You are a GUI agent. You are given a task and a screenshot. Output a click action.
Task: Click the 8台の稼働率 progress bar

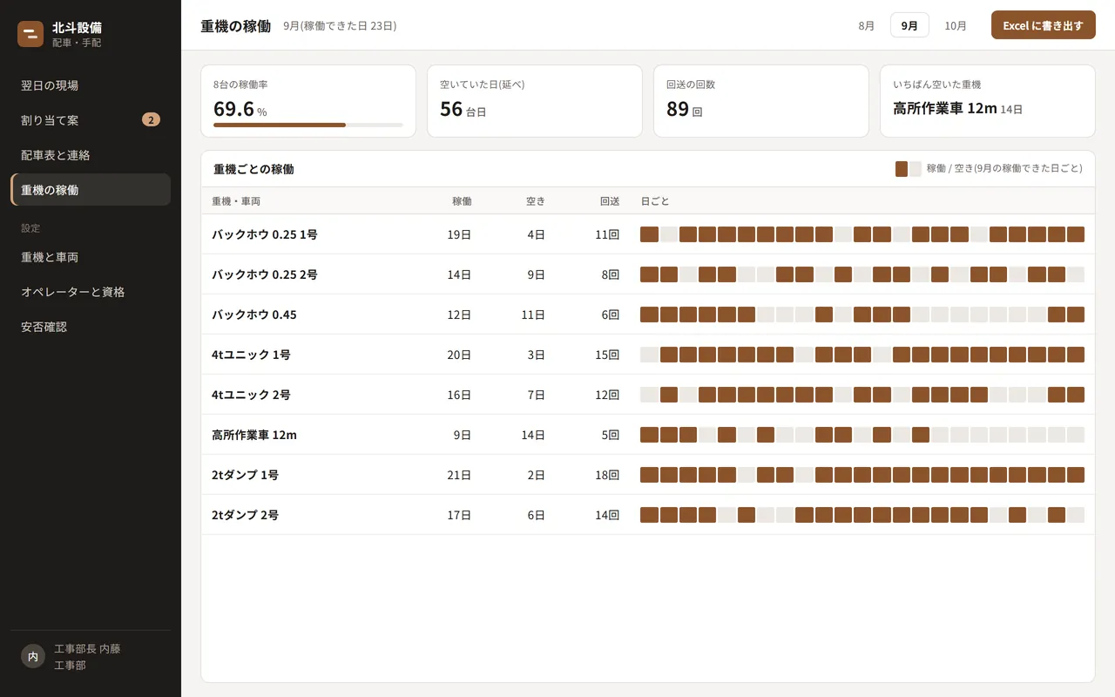pyautogui.click(x=308, y=125)
